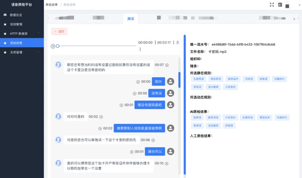Open 数据总览 in the sidebar
The height and width of the screenshot is (178, 302).
coord(16,15)
